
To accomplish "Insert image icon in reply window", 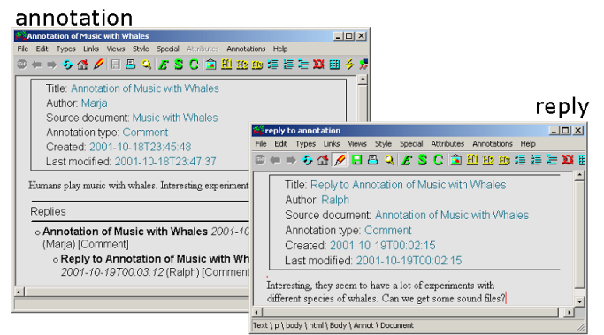I will click(455, 160).
